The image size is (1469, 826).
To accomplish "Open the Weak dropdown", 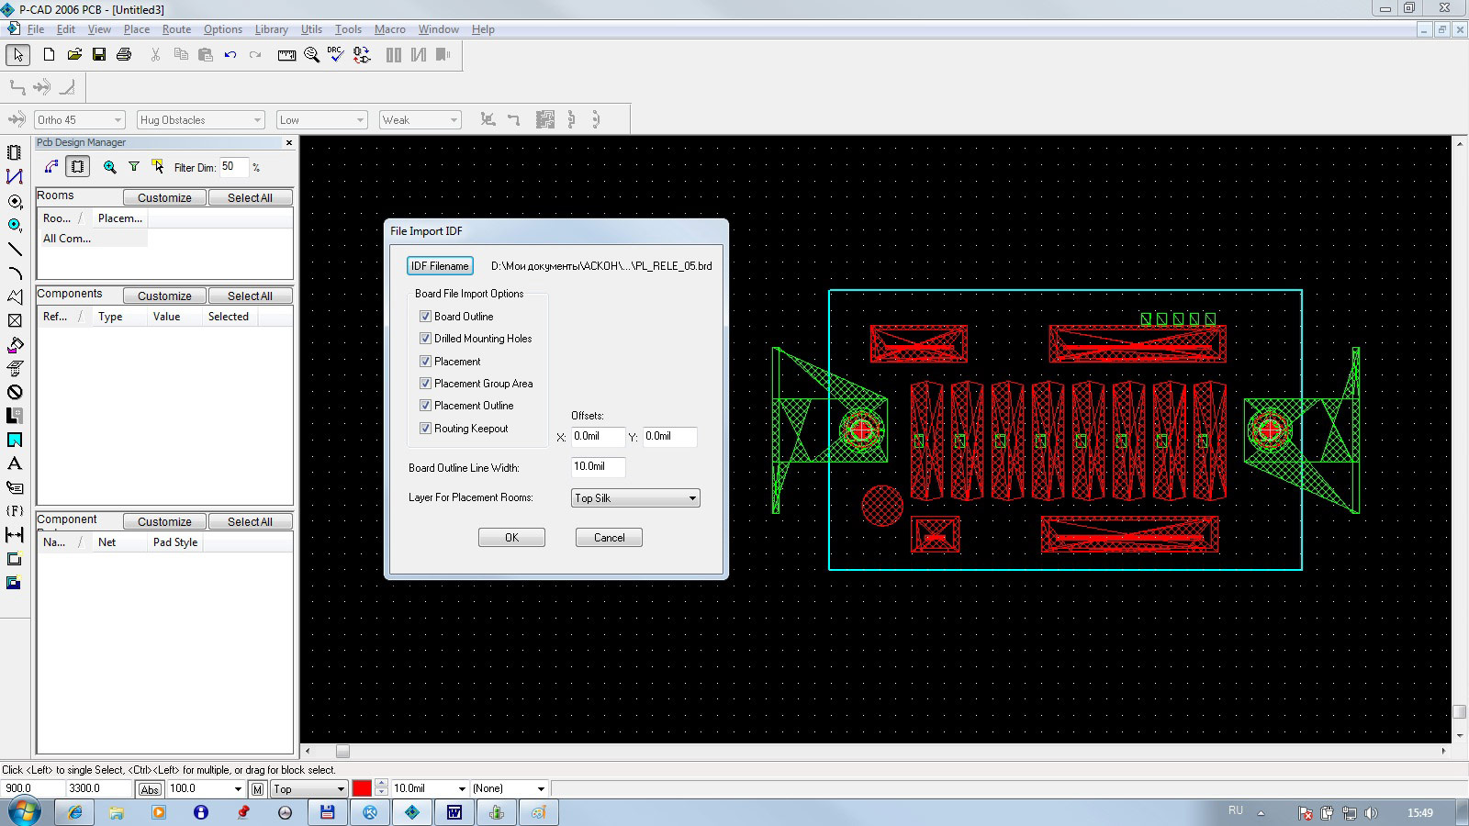I will 420,120.
